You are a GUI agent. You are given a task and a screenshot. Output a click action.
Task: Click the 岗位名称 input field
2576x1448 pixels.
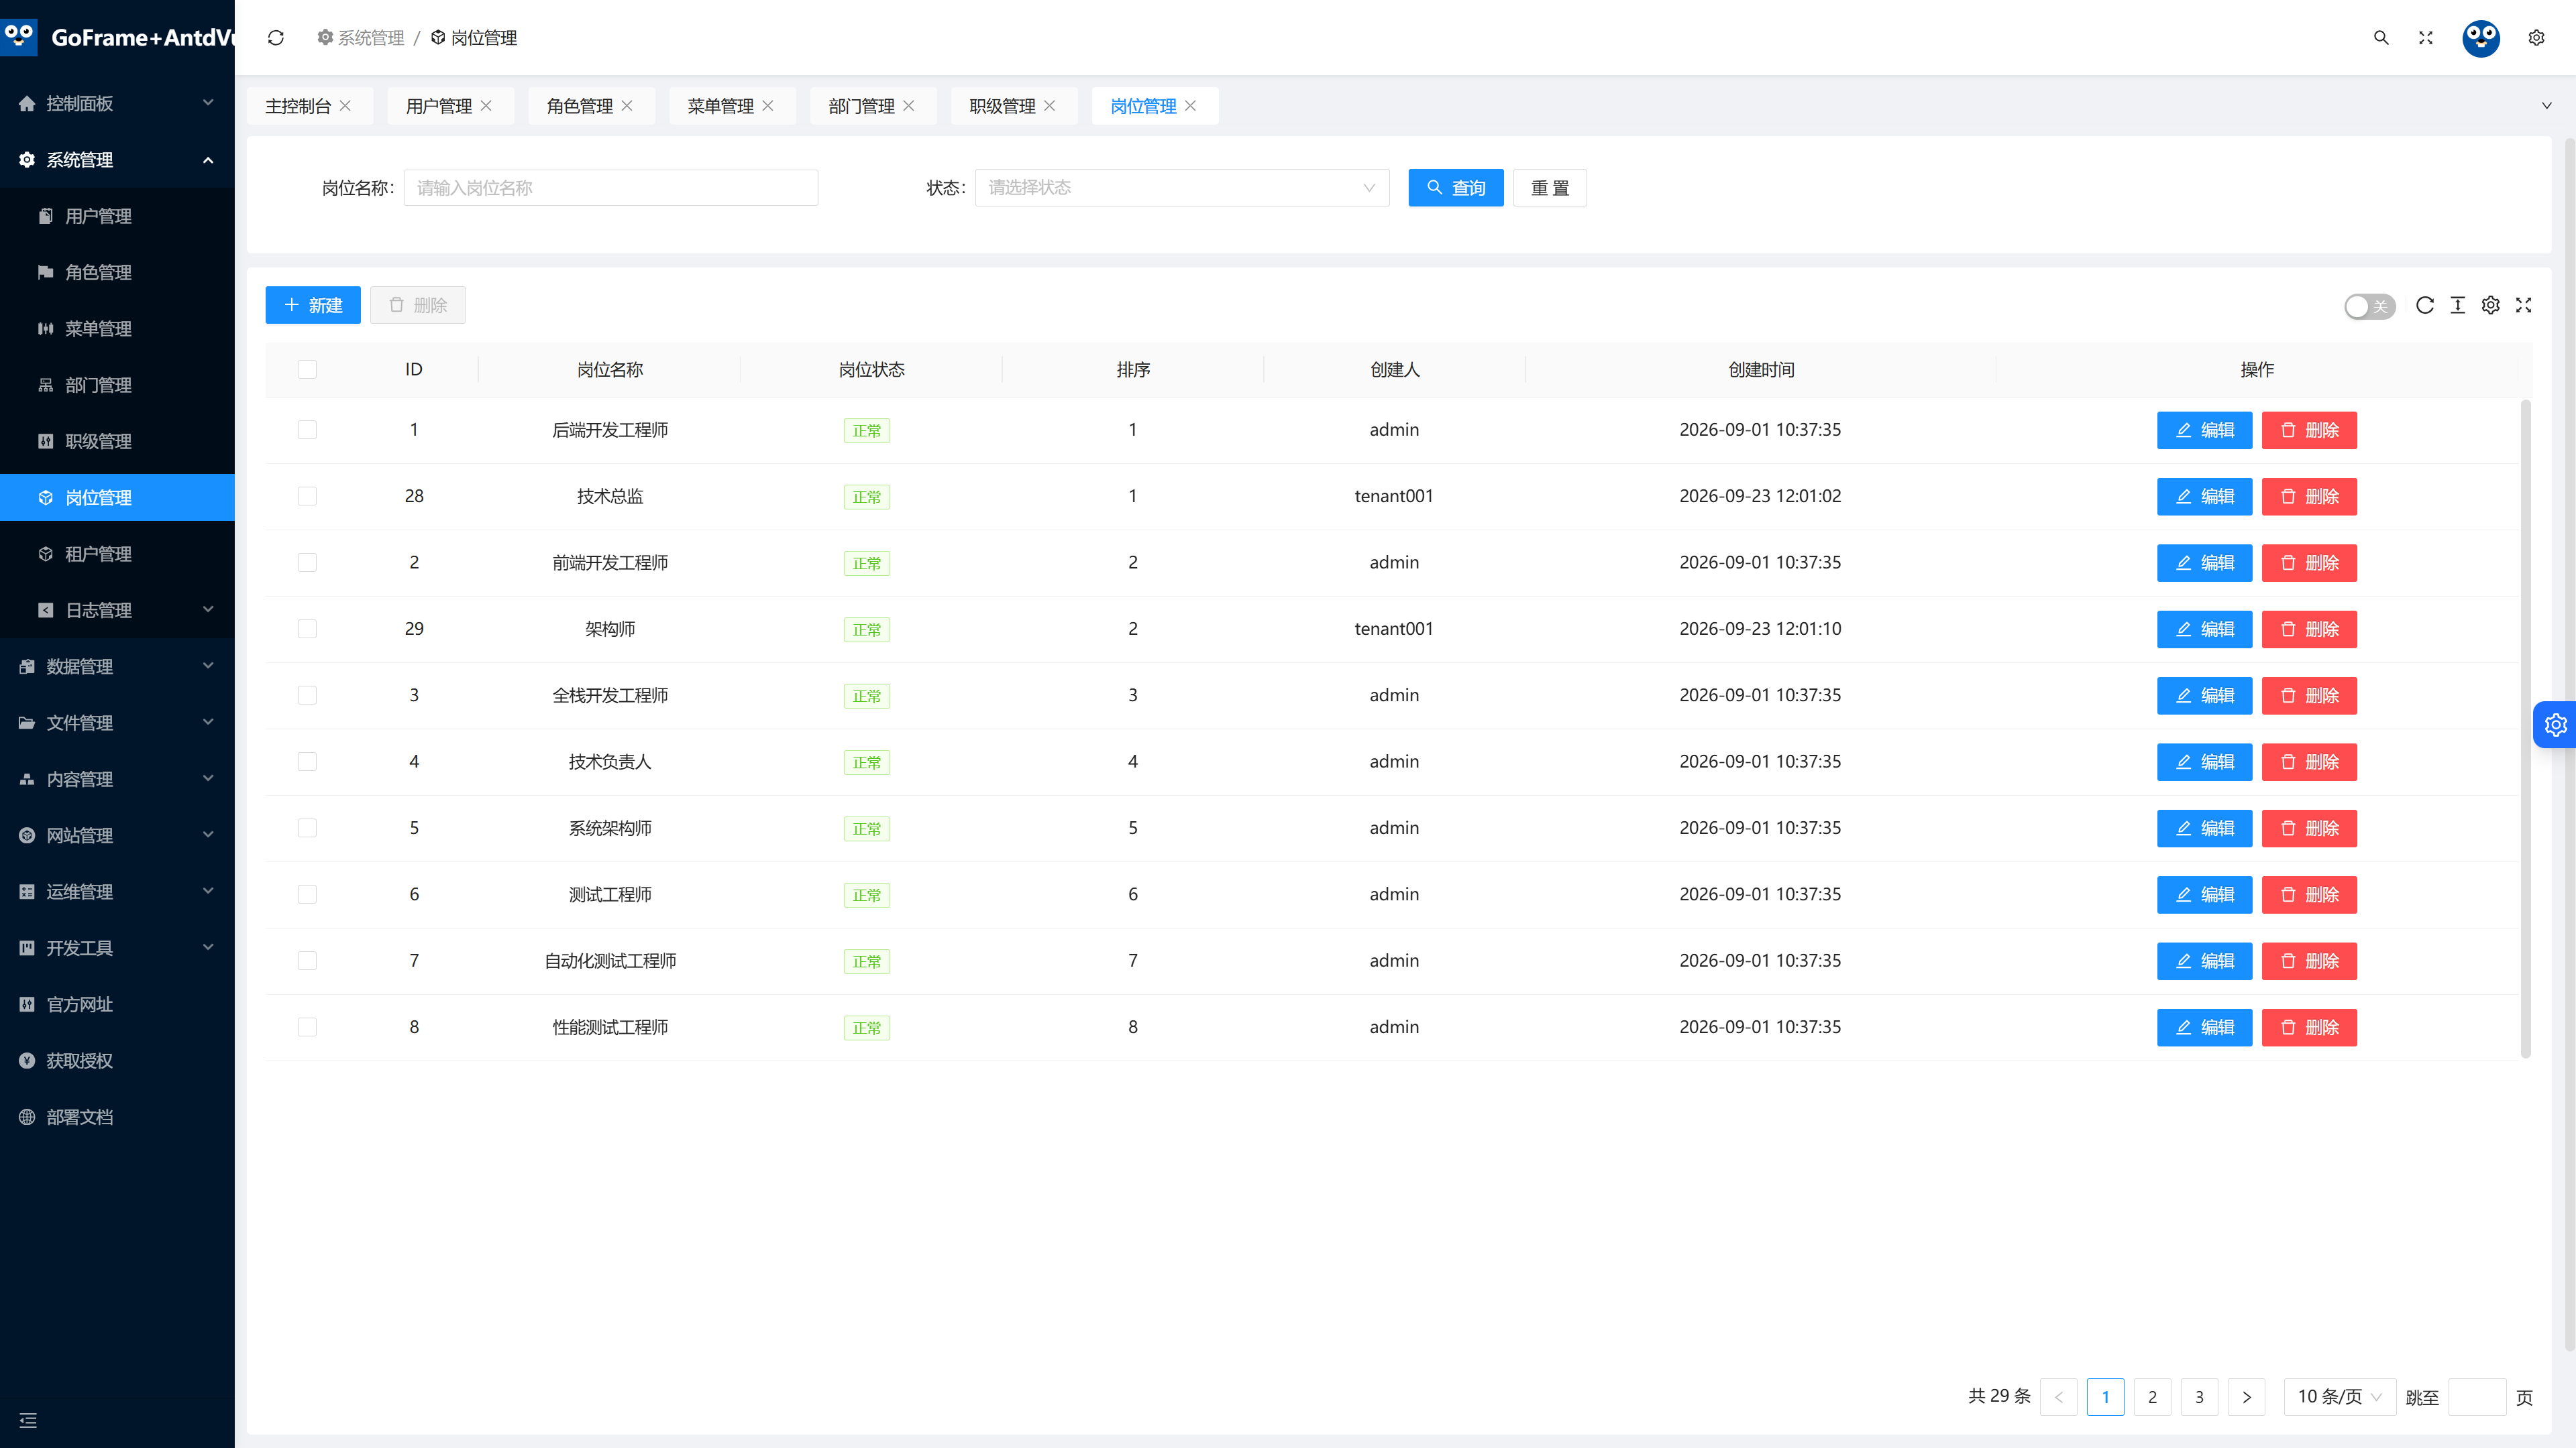tap(611, 188)
